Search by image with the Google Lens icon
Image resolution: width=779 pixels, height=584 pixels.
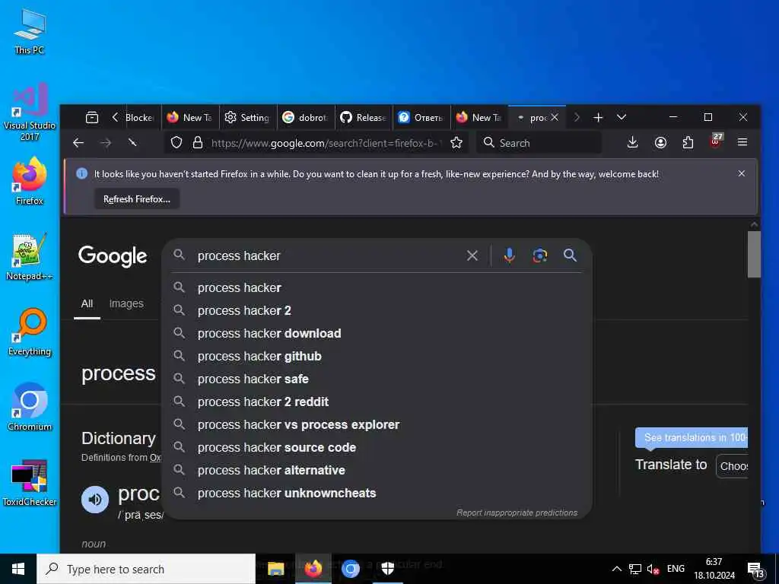click(x=540, y=255)
